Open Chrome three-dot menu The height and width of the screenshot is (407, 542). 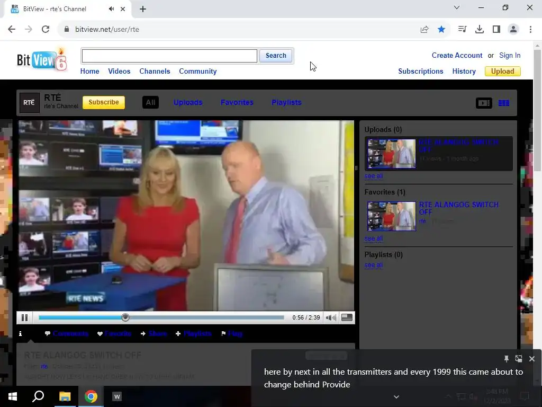pos(530,30)
